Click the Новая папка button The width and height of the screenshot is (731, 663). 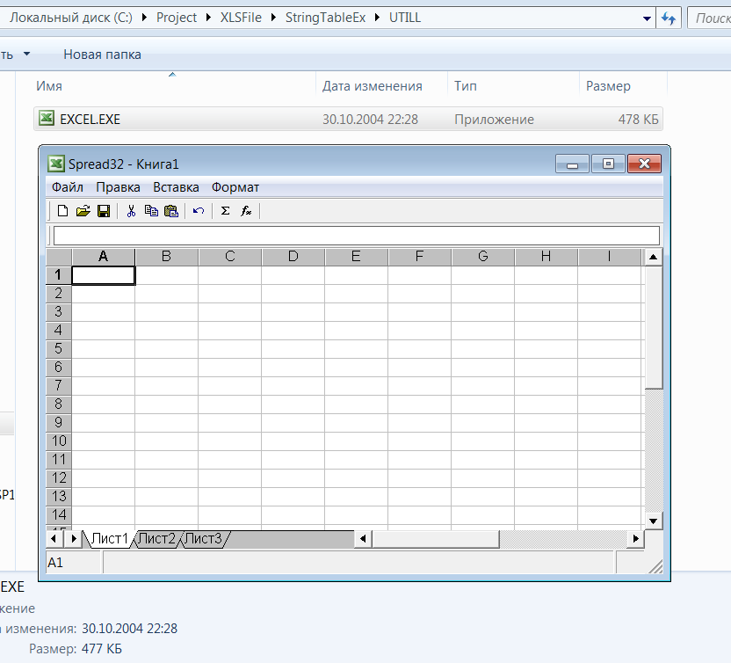(102, 55)
